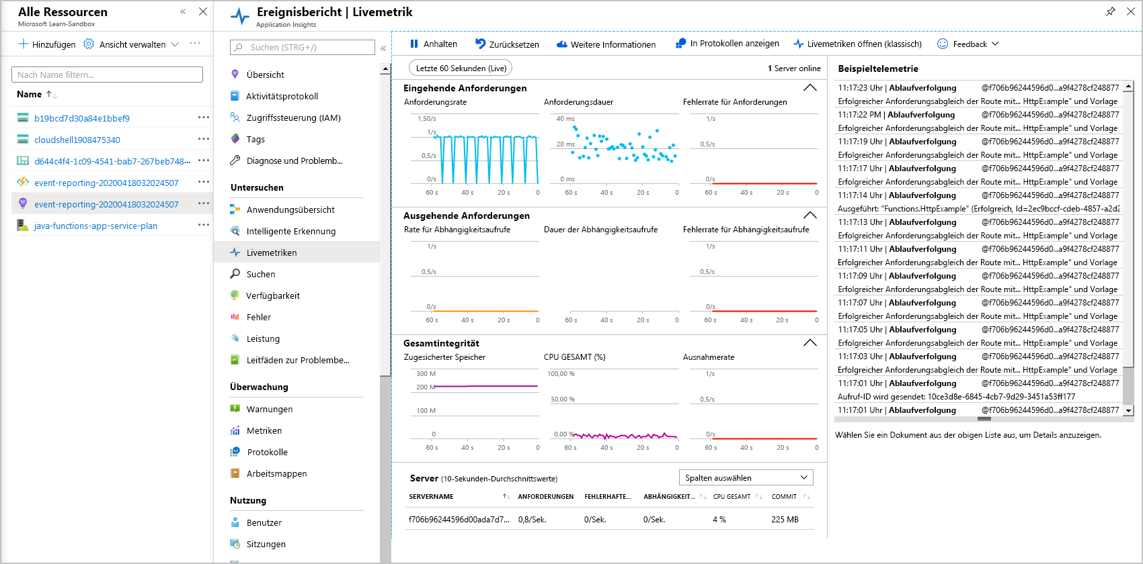Click the Letzte 60 Sekunden (Live) pill

coord(461,68)
